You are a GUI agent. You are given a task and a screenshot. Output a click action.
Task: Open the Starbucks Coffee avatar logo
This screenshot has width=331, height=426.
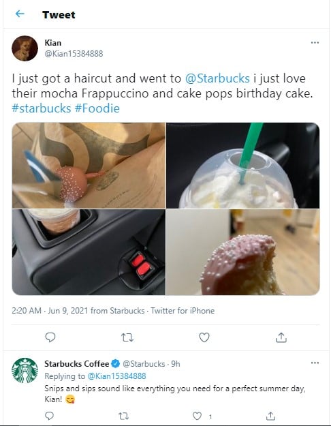point(25,371)
